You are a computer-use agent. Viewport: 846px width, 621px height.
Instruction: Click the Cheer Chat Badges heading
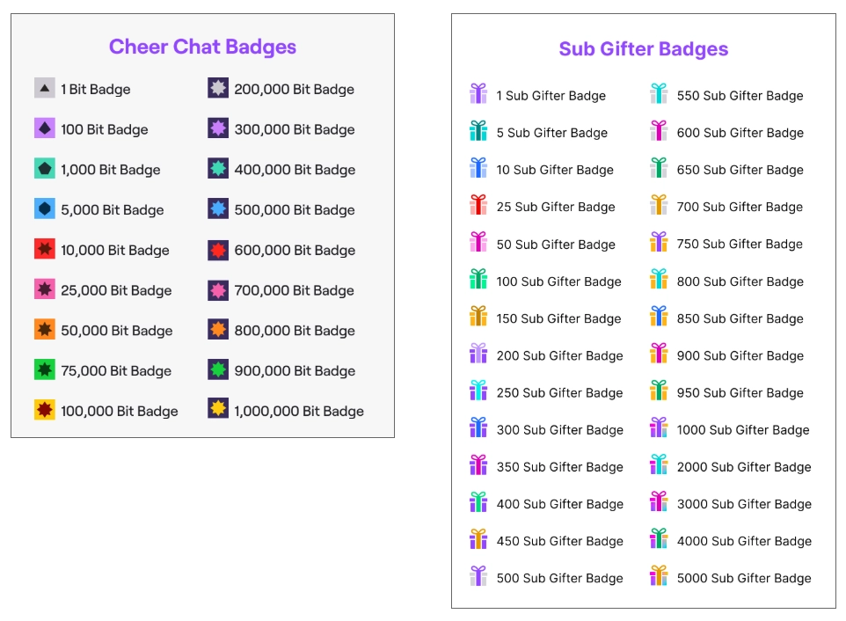tap(202, 47)
